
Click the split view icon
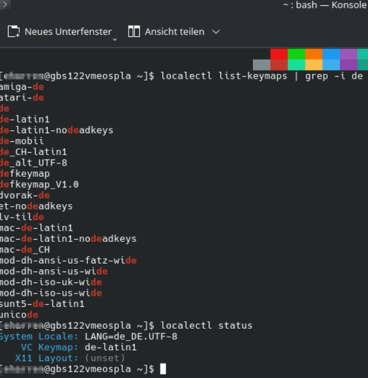(134, 32)
